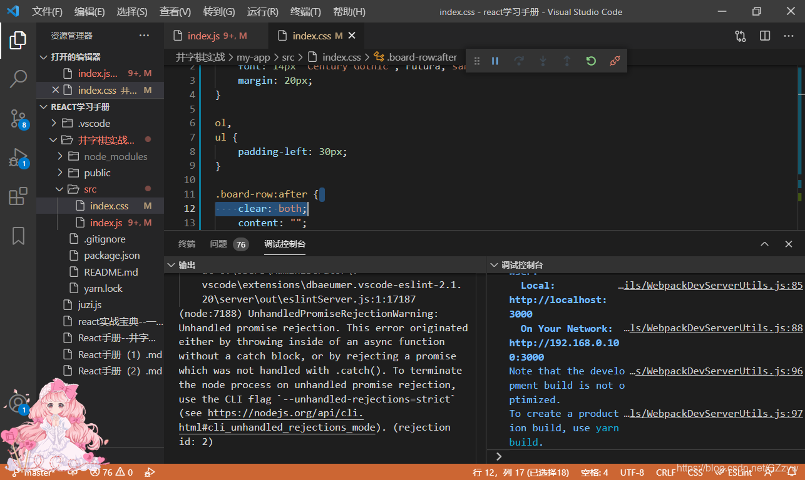Click the errors and warnings status indicator
805x480 pixels.
pos(111,472)
